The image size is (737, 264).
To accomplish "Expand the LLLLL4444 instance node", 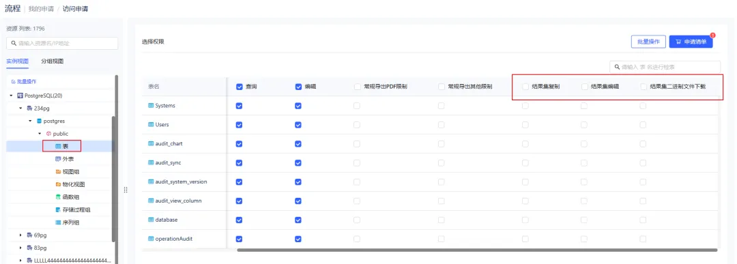I will (x=20, y=260).
